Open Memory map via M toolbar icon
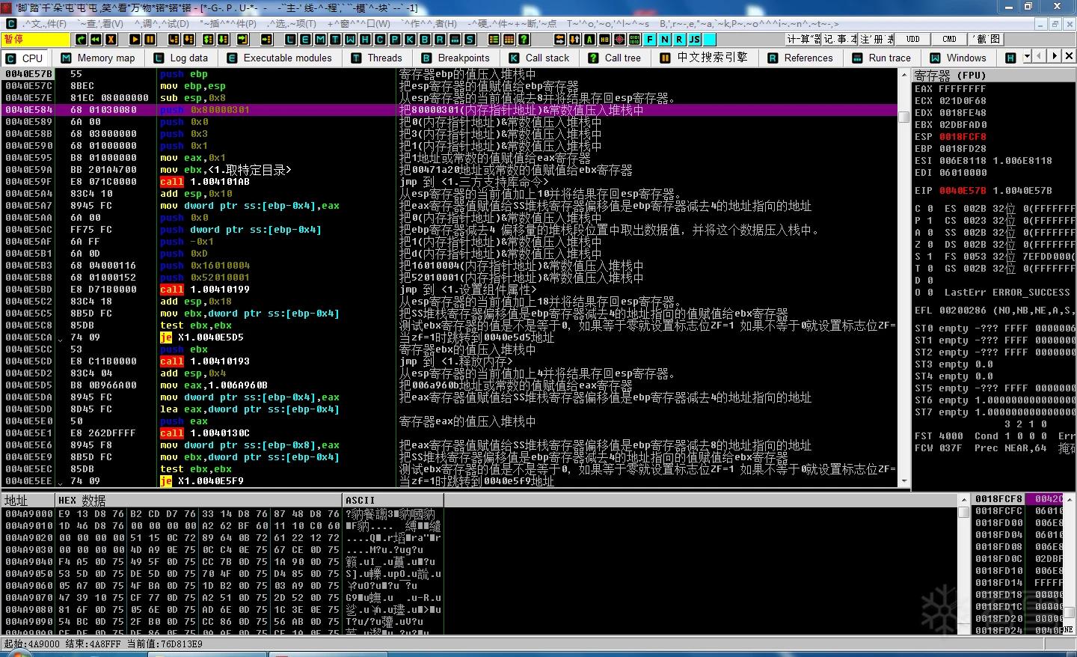Image resolution: width=1077 pixels, height=657 pixels. (x=320, y=39)
